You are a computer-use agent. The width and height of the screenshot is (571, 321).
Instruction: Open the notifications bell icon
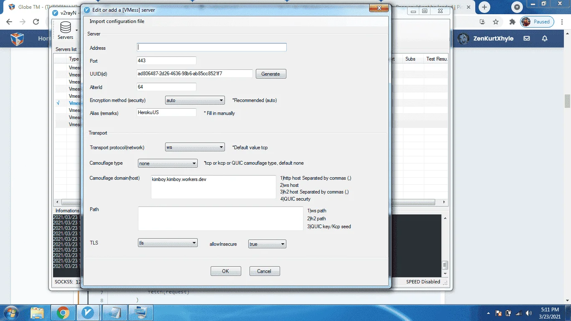(545, 38)
